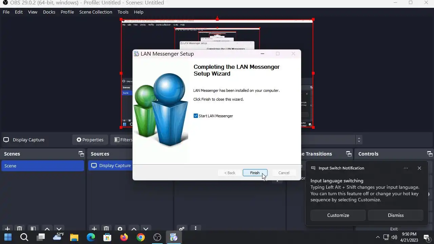Open the notification center icon
Image resolution: width=434 pixels, height=244 pixels.
427,238
